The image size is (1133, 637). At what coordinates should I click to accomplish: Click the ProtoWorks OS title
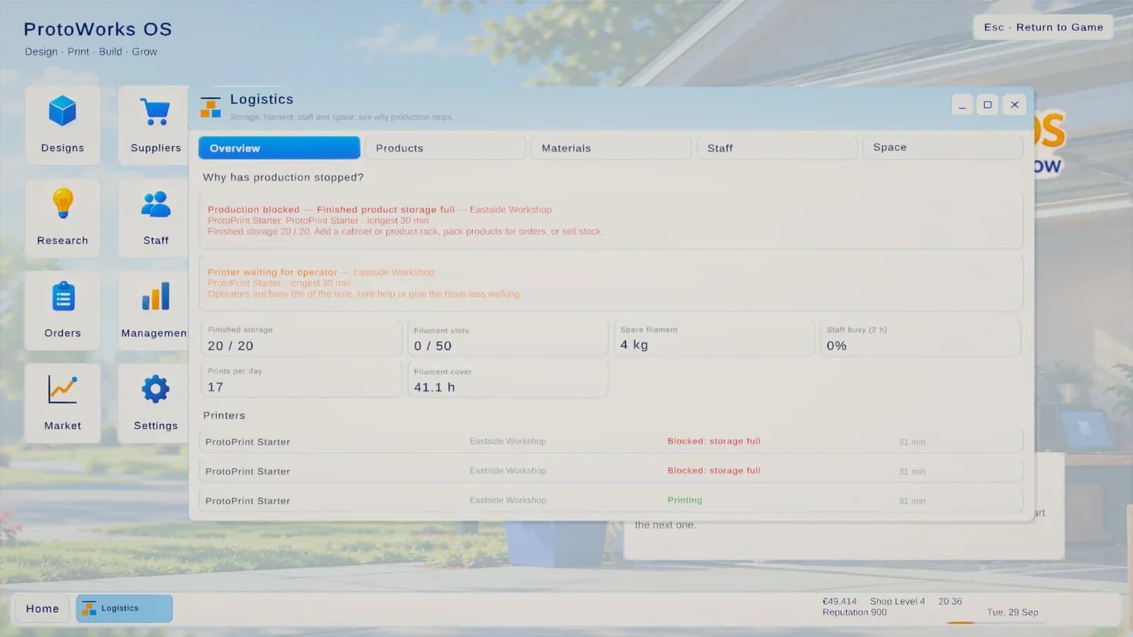(x=98, y=29)
